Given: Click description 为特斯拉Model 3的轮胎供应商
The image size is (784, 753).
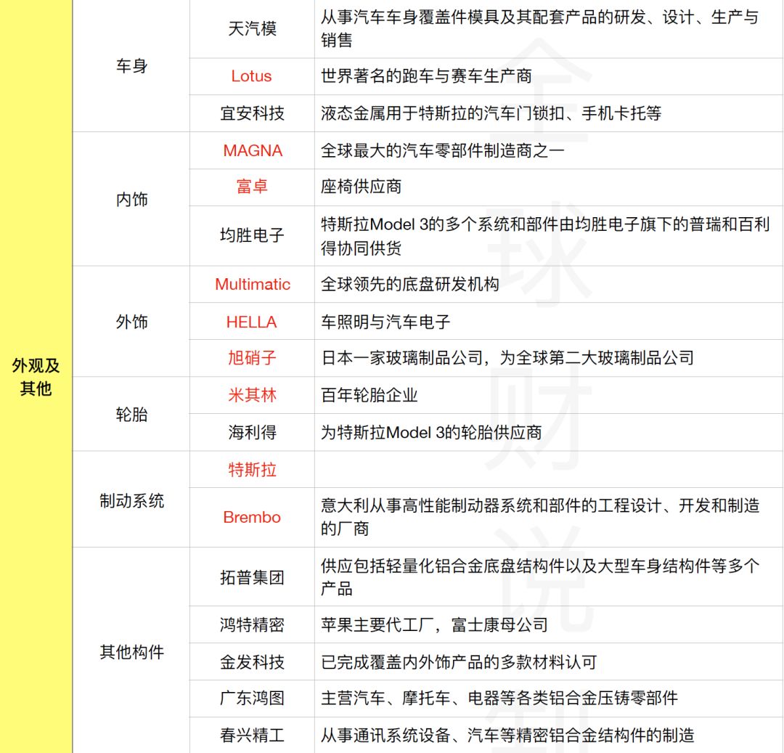Looking at the screenshot, I should pyautogui.click(x=431, y=433).
